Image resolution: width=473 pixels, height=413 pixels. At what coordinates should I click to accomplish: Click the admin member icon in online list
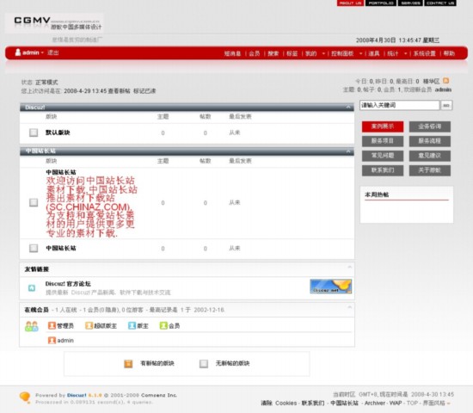[52, 340]
